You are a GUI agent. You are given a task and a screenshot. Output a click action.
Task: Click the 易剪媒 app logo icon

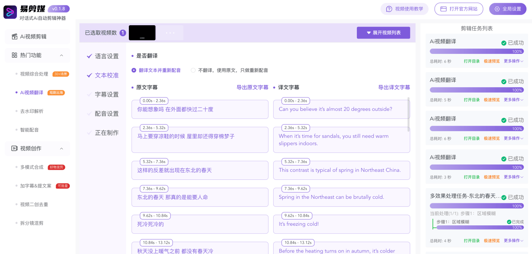tap(10, 12)
